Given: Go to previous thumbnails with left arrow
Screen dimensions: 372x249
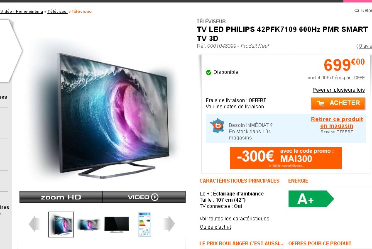Looking at the screenshot, I should [34, 224].
